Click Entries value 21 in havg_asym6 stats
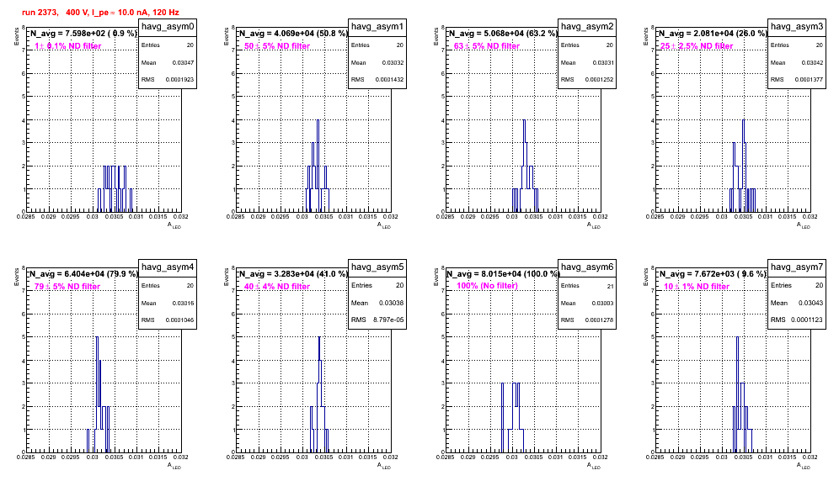The width and height of the screenshot is (839, 481). click(610, 287)
